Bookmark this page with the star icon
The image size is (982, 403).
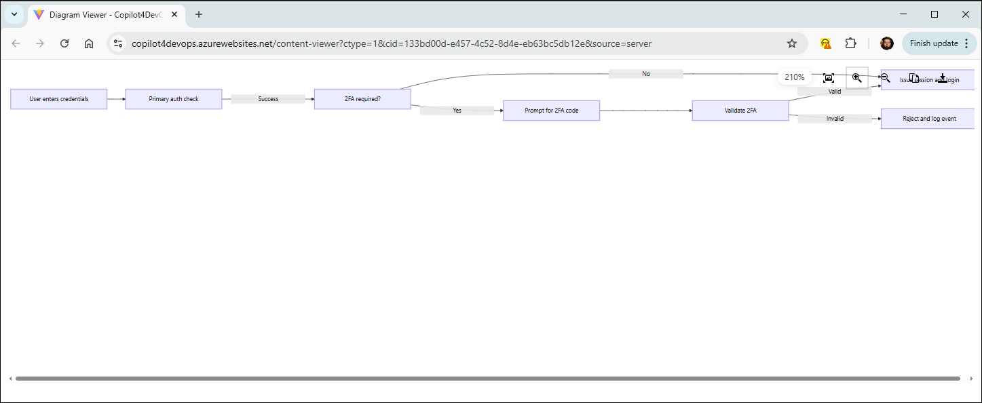click(x=792, y=43)
